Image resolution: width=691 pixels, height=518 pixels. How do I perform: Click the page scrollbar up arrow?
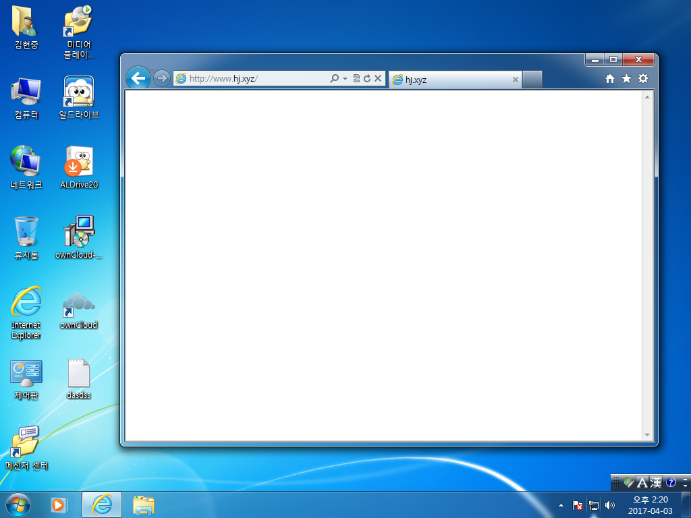(x=647, y=97)
